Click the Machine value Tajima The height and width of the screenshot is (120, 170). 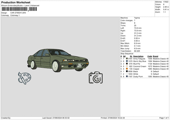tap(137, 18)
